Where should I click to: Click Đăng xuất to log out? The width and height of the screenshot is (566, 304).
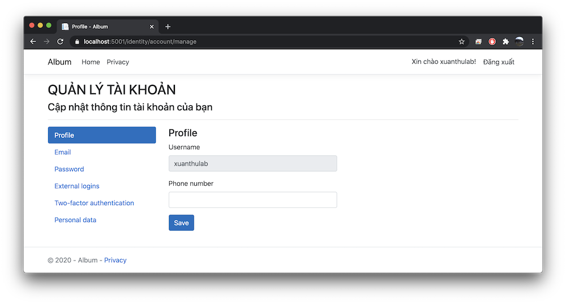499,62
